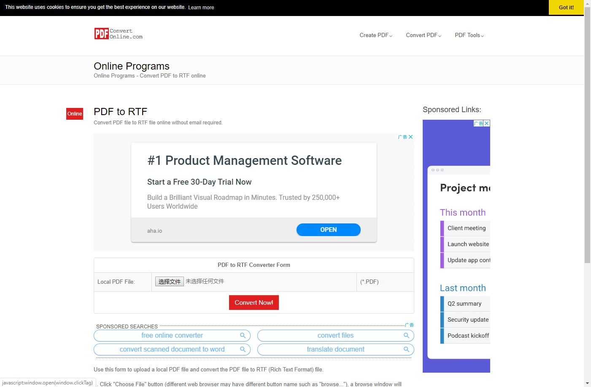The image size is (591, 387).
Task: Click the page vertical scrollbar thumb
Action: pyautogui.click(x=587, y=135)
